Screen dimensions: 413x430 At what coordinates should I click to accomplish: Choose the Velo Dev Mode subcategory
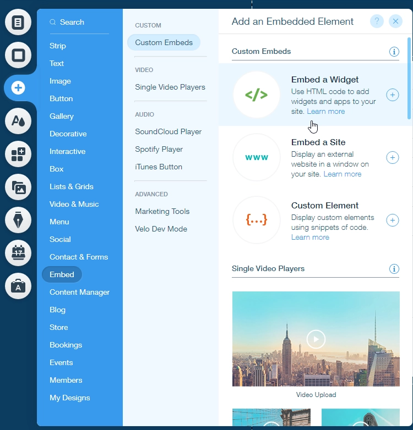tap(161, 229)
